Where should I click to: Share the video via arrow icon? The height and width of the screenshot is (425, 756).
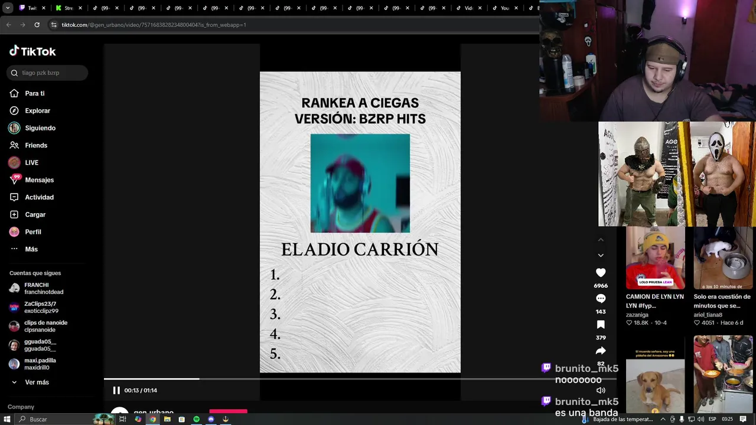coord(601,351)
